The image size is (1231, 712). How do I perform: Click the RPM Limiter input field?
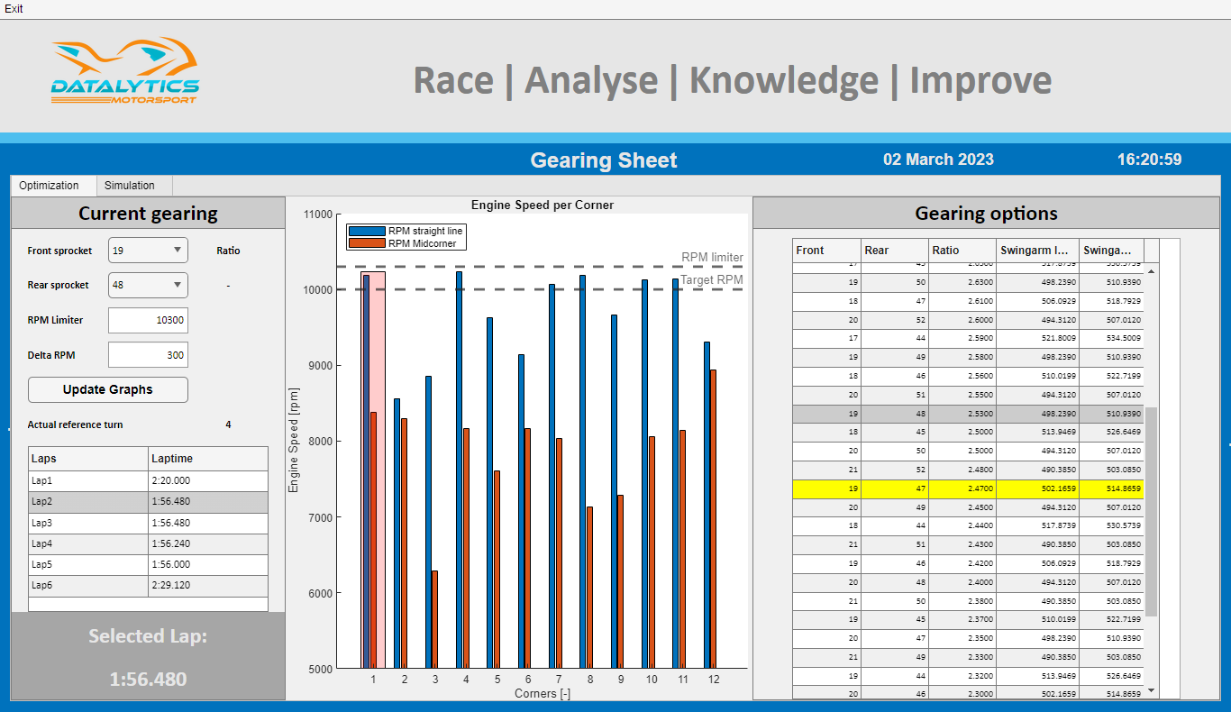click(x=148, y=320)
